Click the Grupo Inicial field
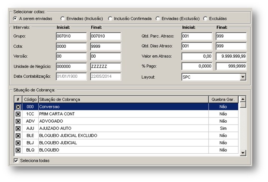This screenshot has height=182, width=268. coord(71,36)
